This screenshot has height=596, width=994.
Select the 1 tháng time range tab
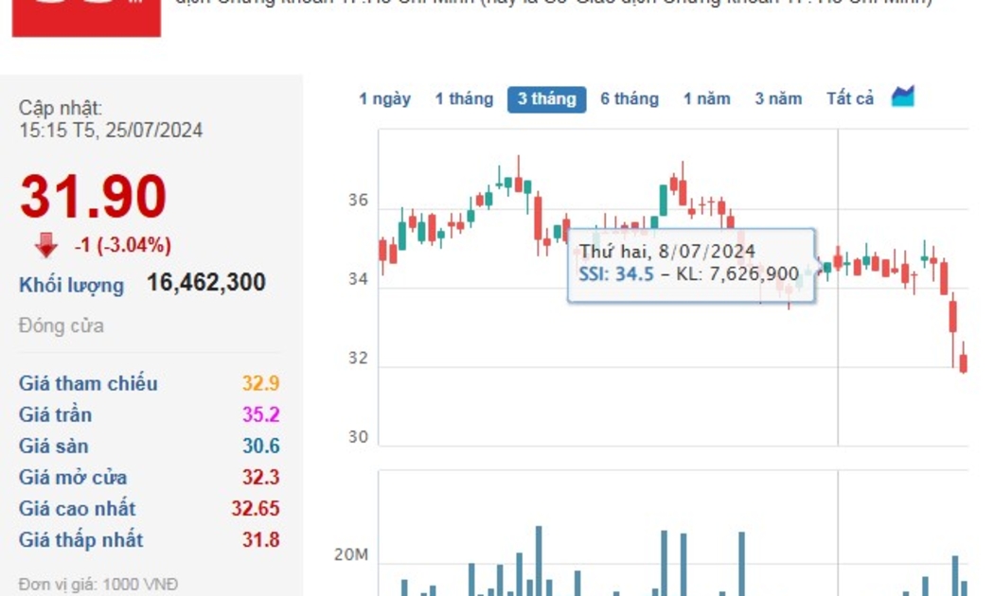click(464, 98)
